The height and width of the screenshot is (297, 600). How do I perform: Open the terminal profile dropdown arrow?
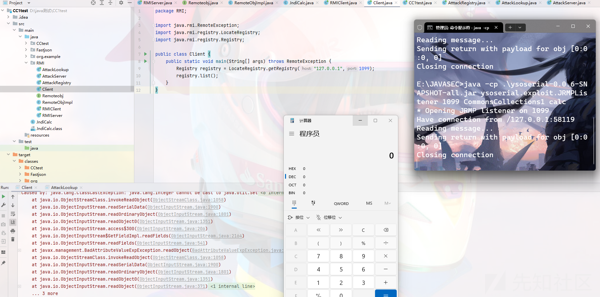(520, 28)
